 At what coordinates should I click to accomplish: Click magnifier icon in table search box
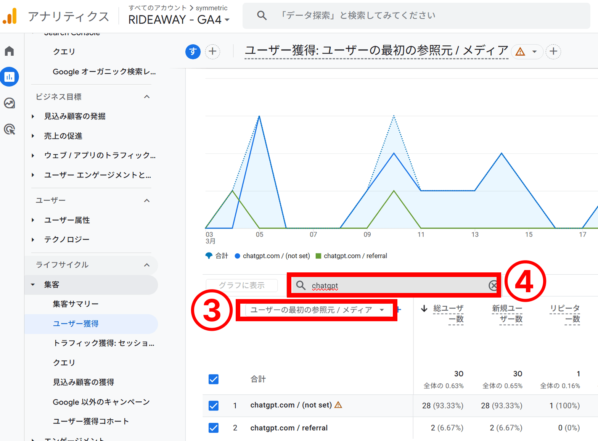(301, 285)
